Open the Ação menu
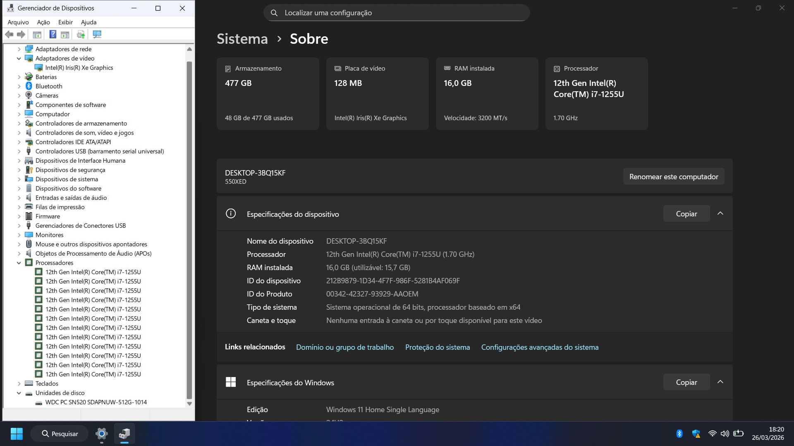The image size is (794, 446). [x=43, y=22]
